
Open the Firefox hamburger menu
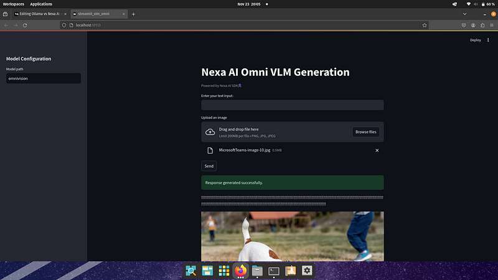click(x=492, y=25)
